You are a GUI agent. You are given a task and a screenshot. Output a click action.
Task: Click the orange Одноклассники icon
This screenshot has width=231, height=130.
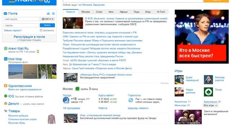pos(6,86)
